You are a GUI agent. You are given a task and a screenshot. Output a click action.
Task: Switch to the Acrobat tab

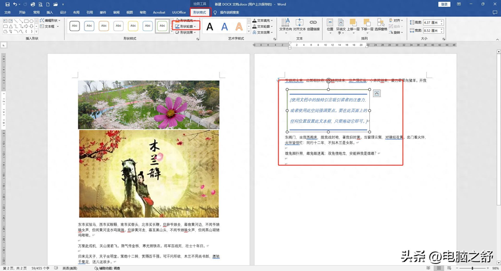(159, 13)
